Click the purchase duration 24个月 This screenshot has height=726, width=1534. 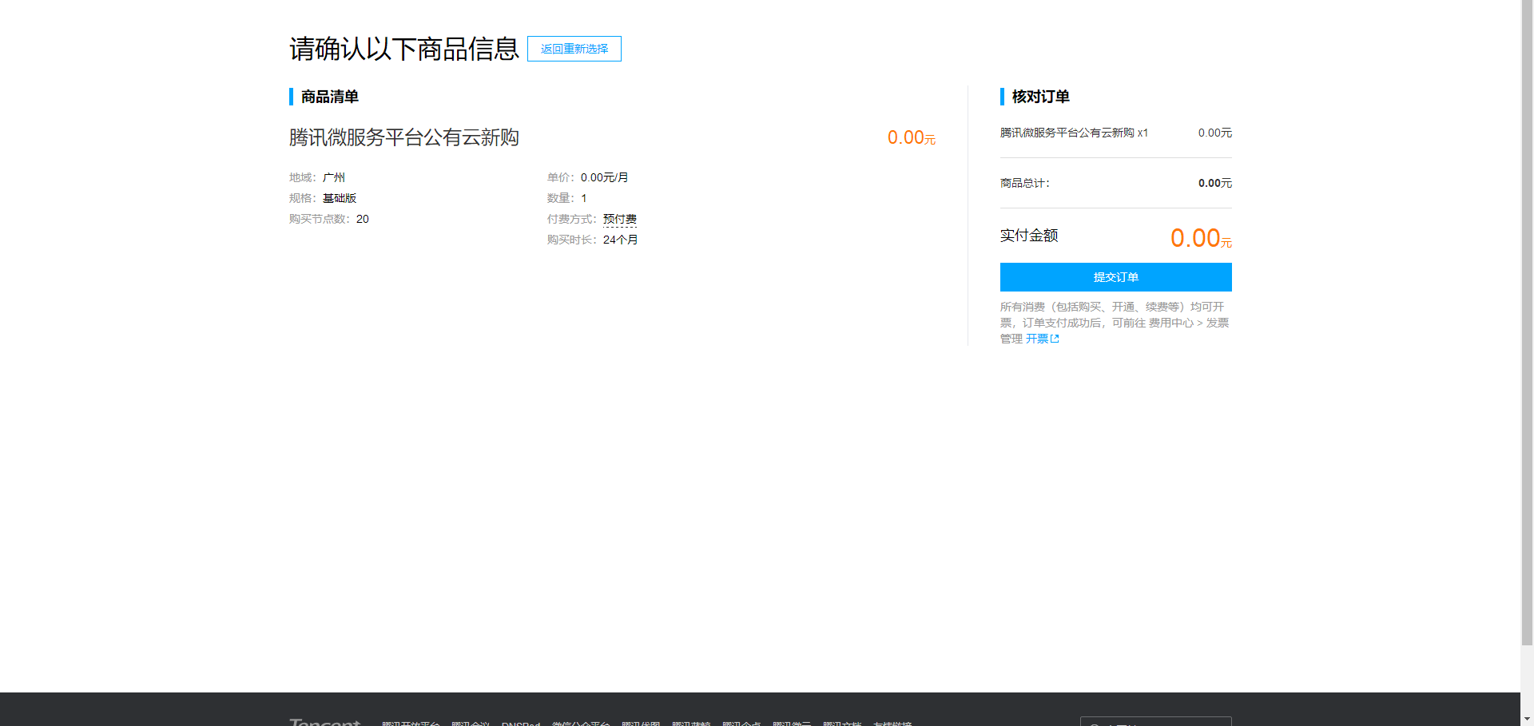(x=620, y=240)
